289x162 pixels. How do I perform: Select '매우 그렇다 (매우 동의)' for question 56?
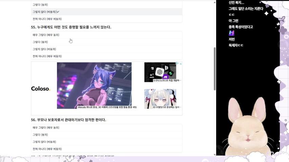(x=106, y=128)
